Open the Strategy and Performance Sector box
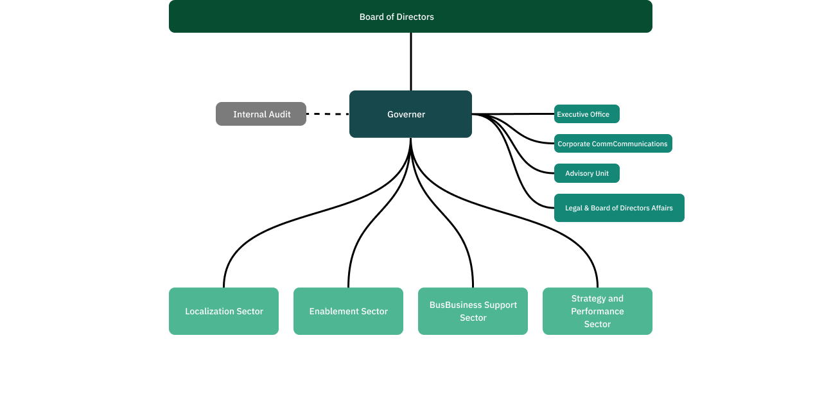The height and width of the screenshot is (408, 822). [x=597, y=311]
